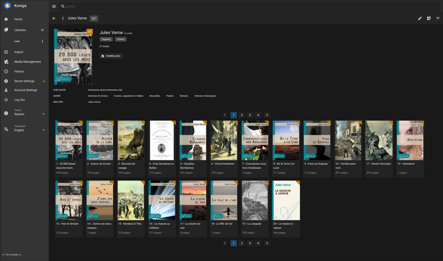Open the grid size selector icon
Screen dimensions: 443x261
coord(429,18)
